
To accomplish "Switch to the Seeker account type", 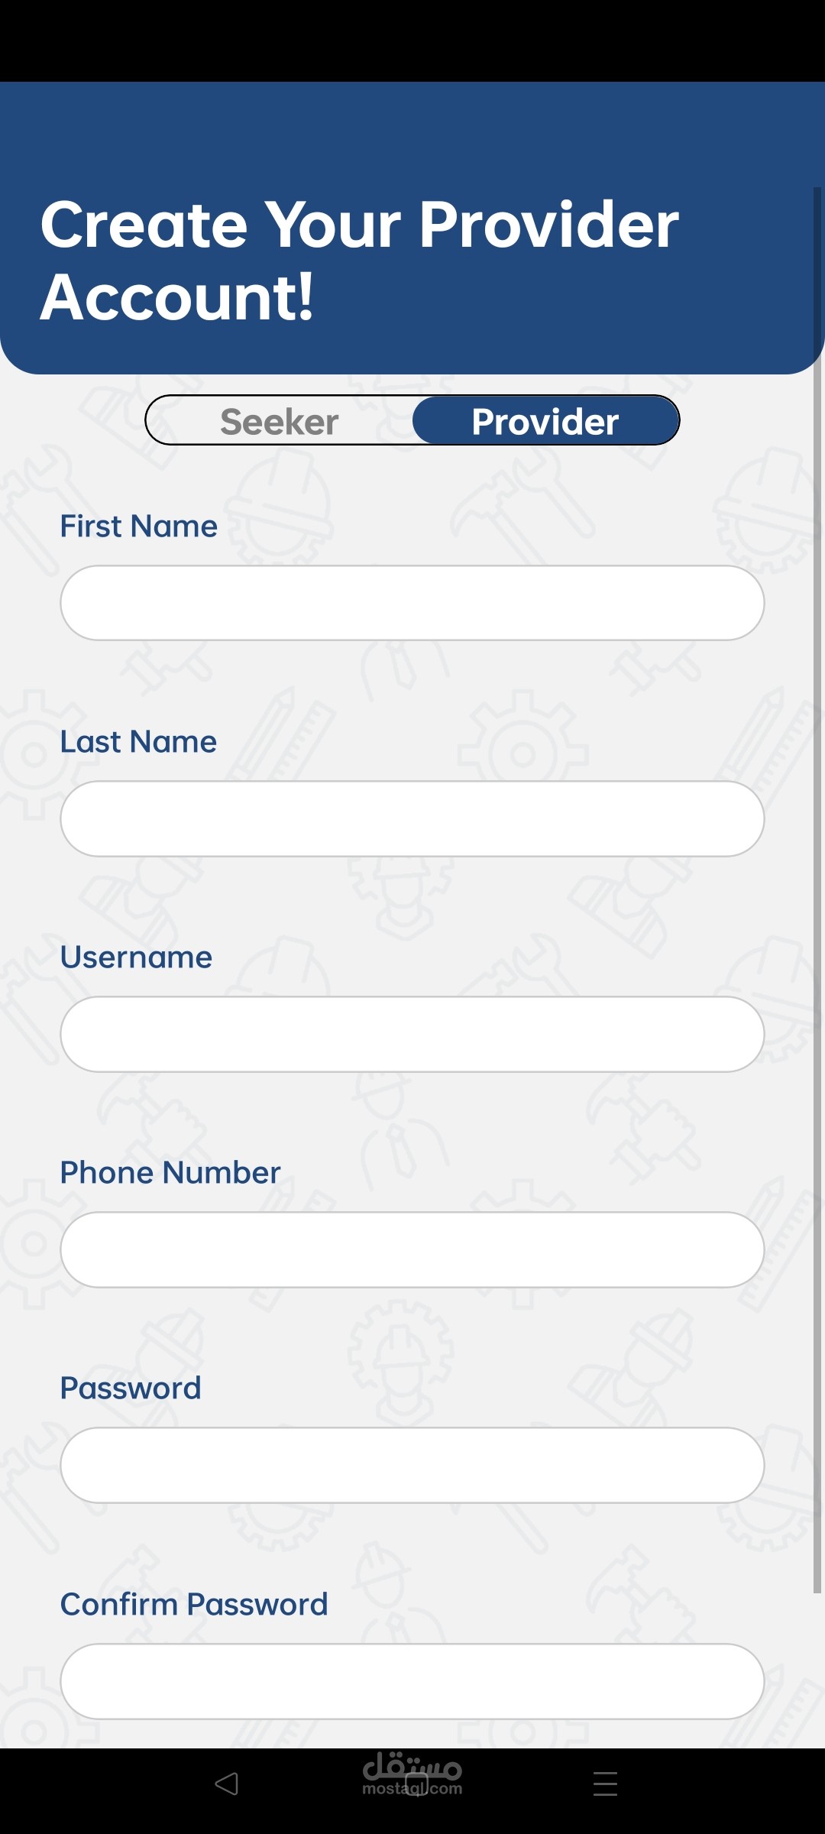I will [280, 421].
